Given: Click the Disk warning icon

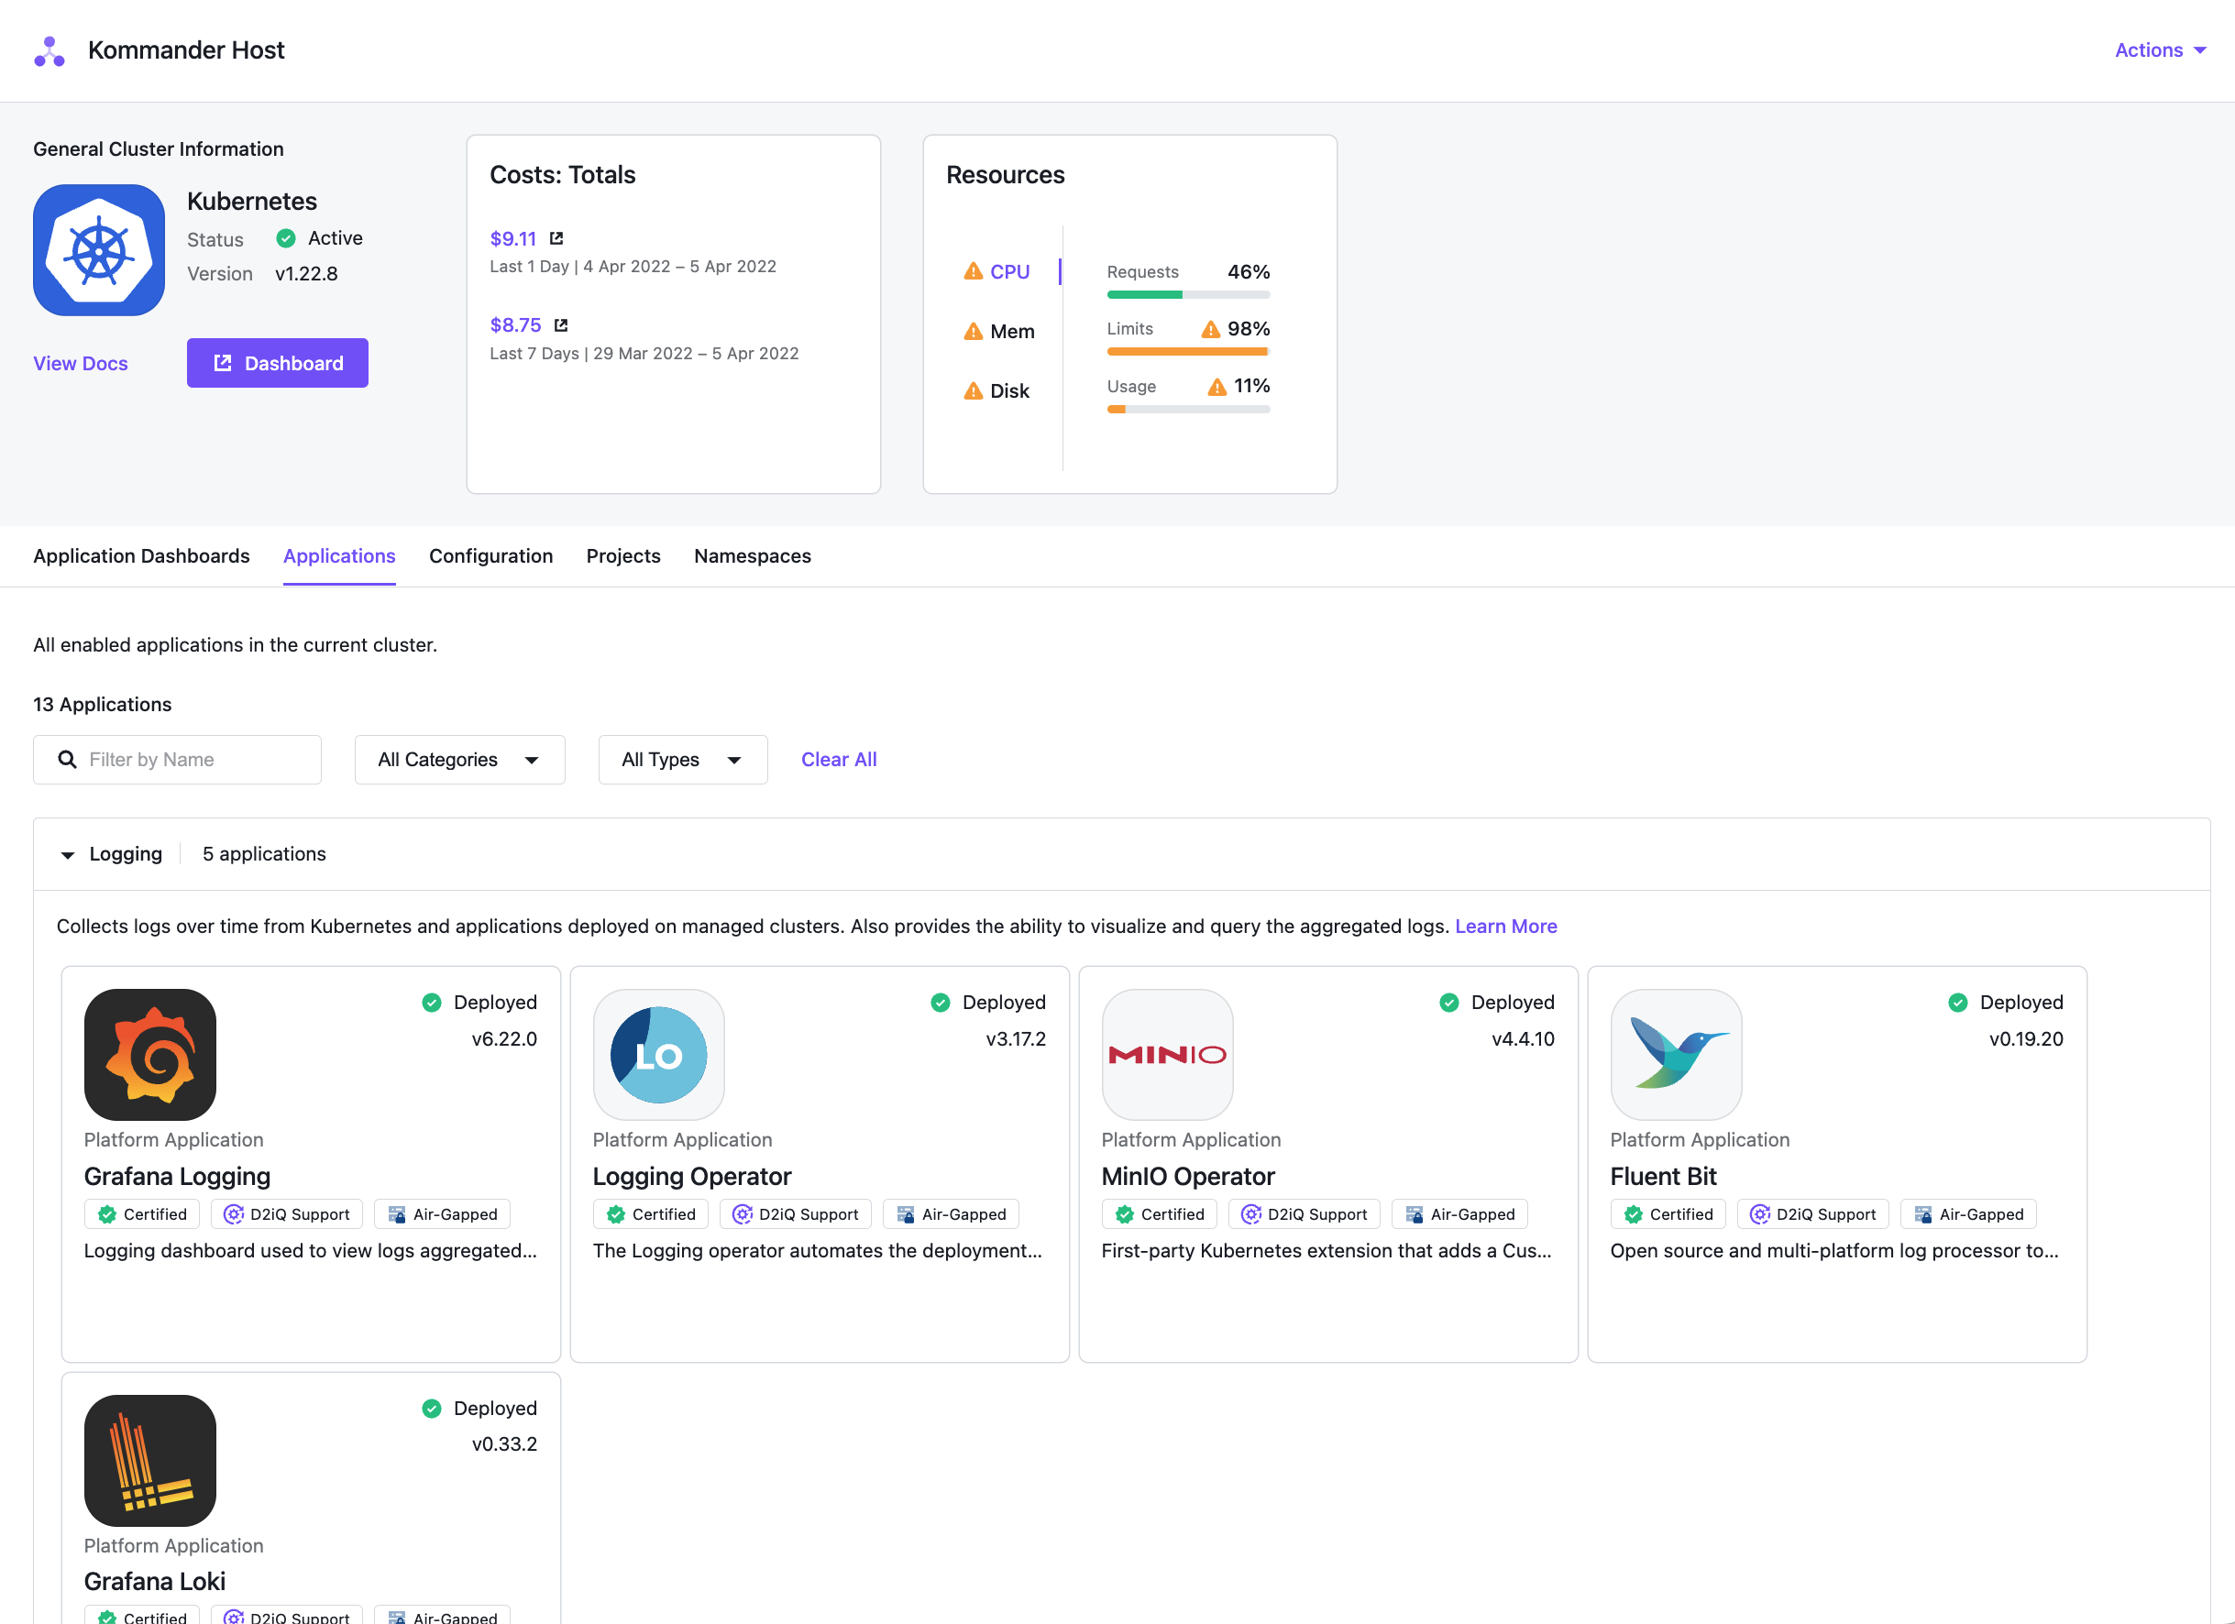Looking at the screenshot, I should click(x=974, y=391).
